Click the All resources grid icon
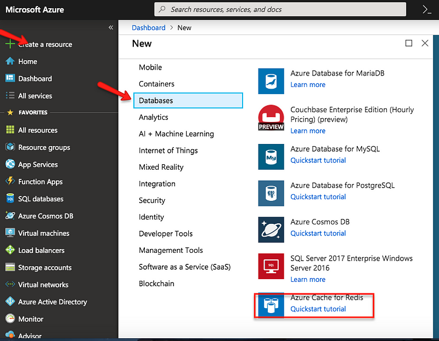The image size is (439, 341). (10, 130)
